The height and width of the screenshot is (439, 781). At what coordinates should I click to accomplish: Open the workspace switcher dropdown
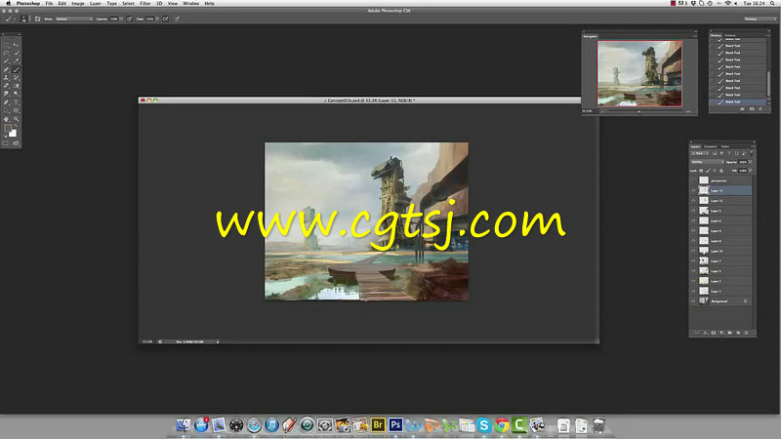(x=760, y=19)
